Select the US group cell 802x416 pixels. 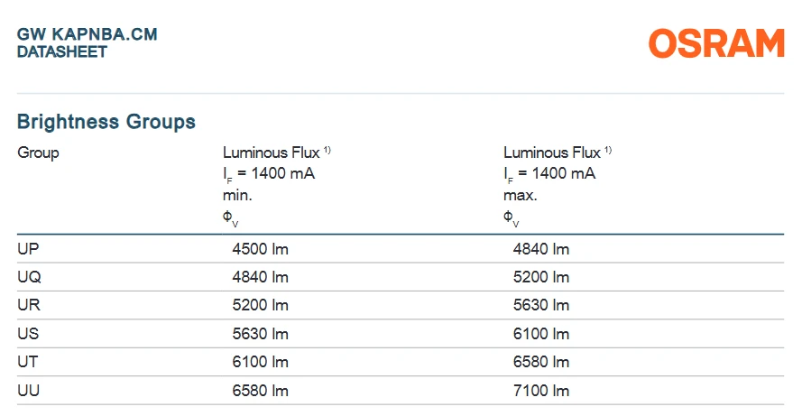[28, 334]
